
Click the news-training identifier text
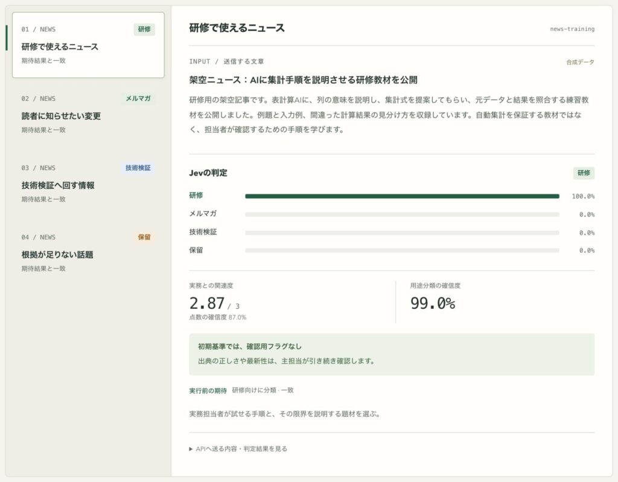pyautogui.click(x=572, y=29)
